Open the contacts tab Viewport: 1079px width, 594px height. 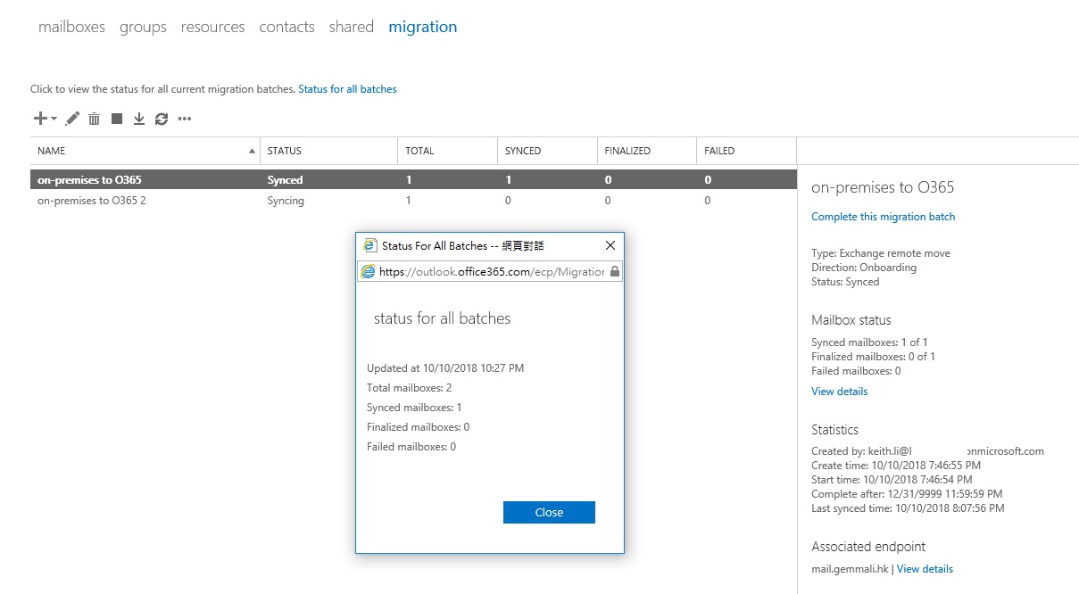(x=286, y=27)
